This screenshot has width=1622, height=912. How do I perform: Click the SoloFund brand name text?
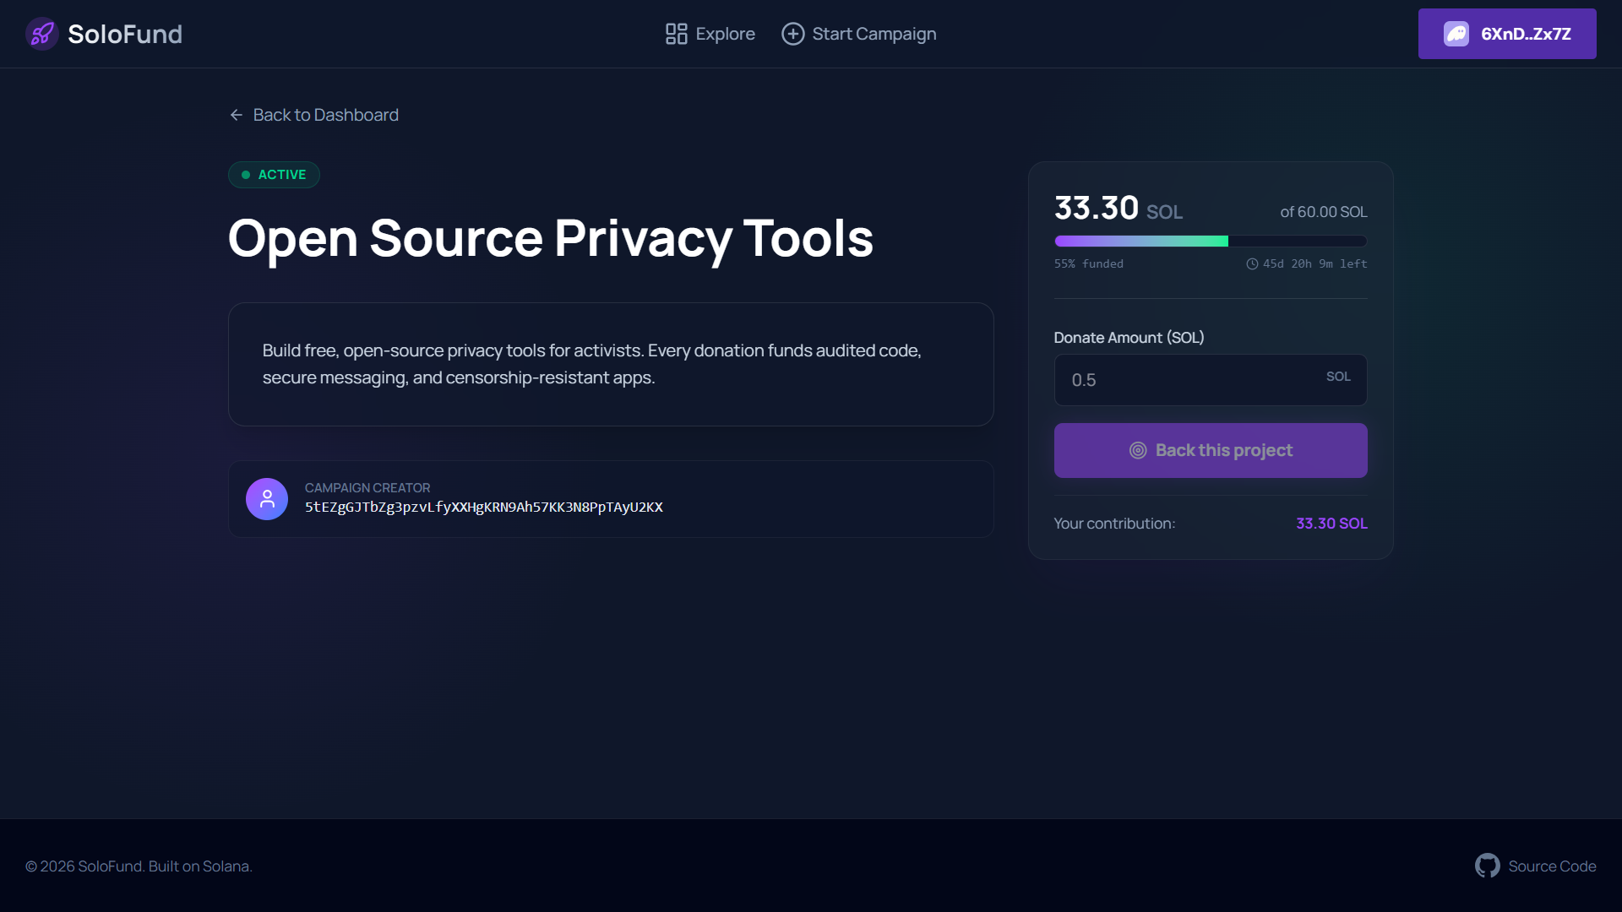pyautogui.click(x=125, y=34)
